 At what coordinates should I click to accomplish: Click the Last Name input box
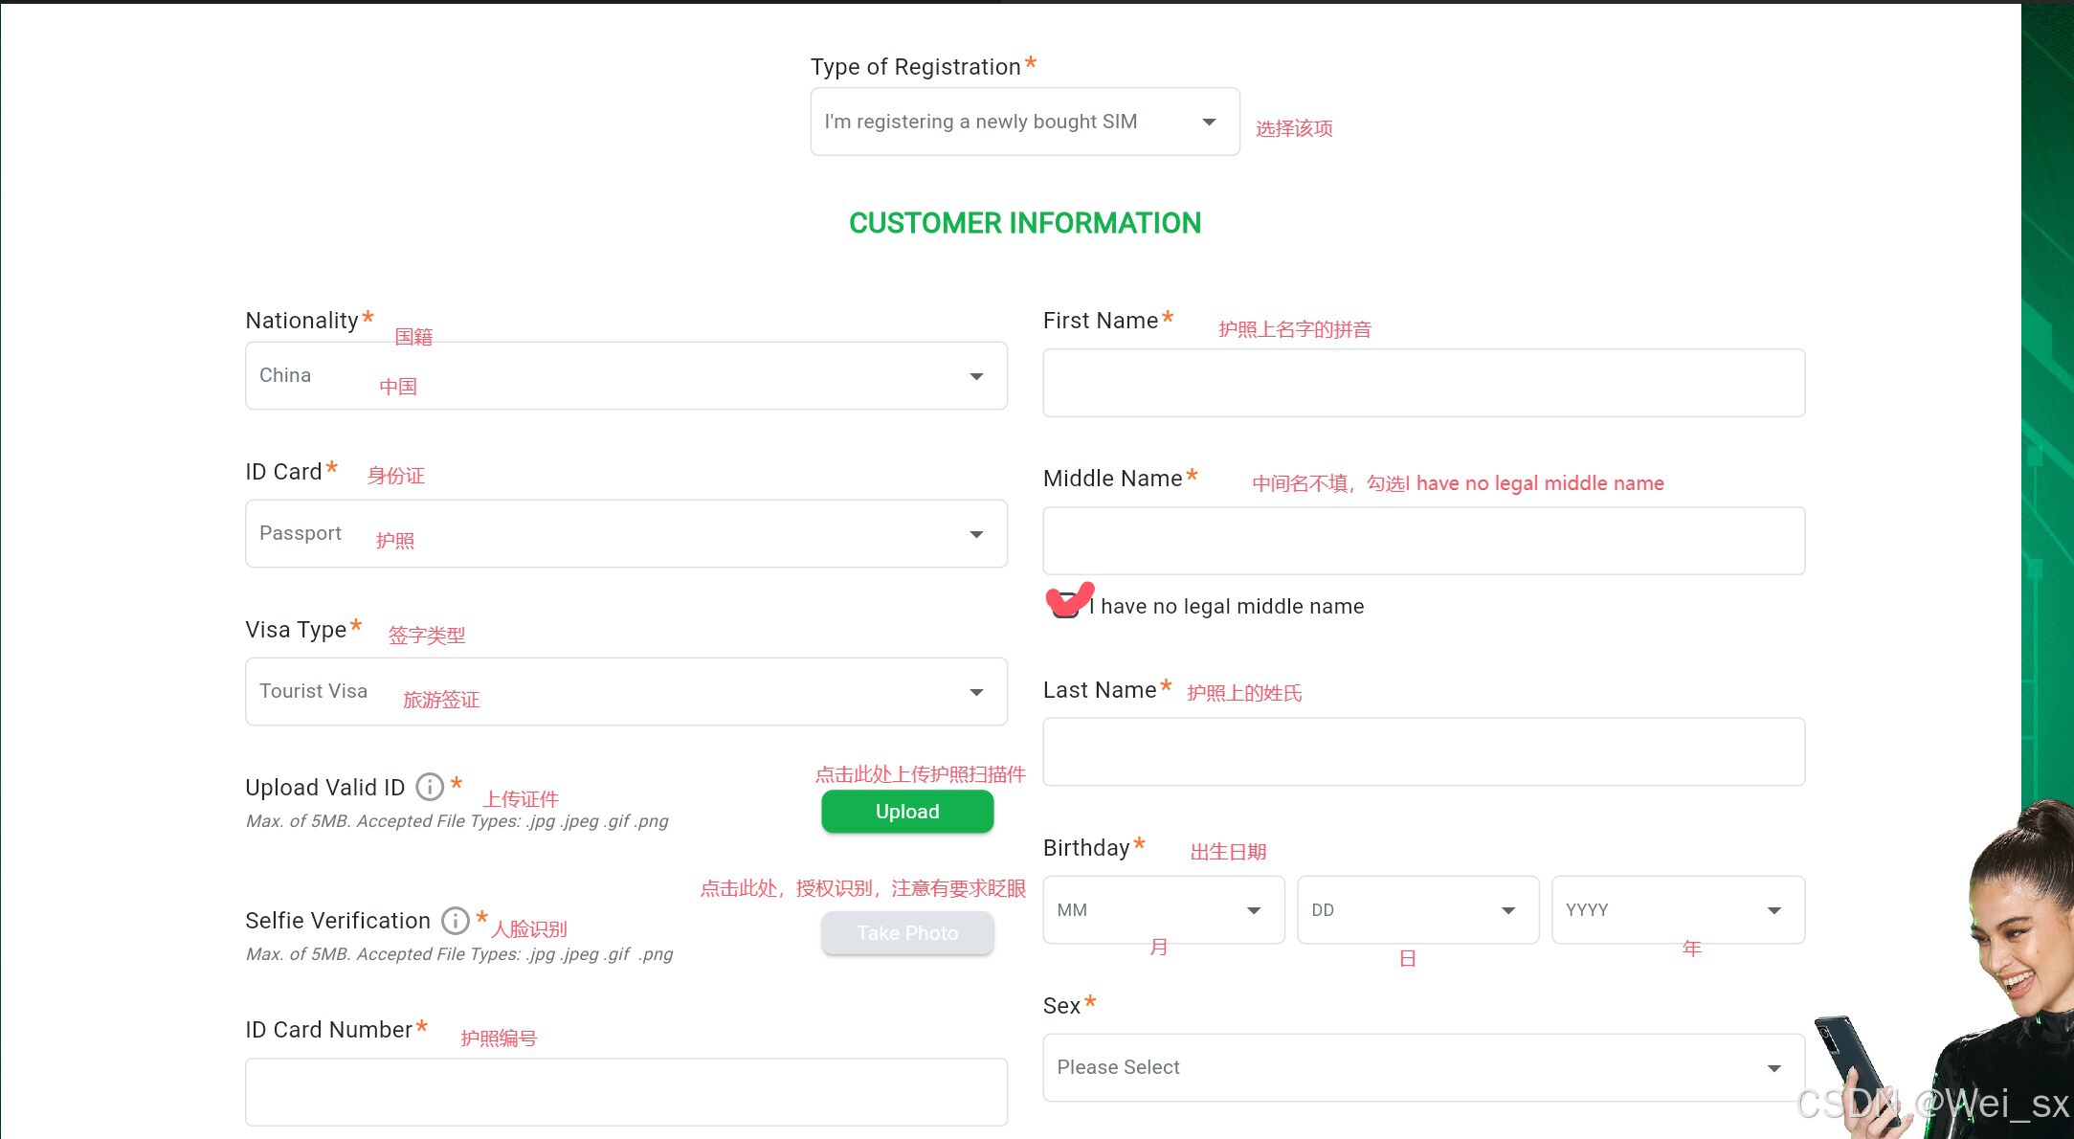coord(1423,752)
